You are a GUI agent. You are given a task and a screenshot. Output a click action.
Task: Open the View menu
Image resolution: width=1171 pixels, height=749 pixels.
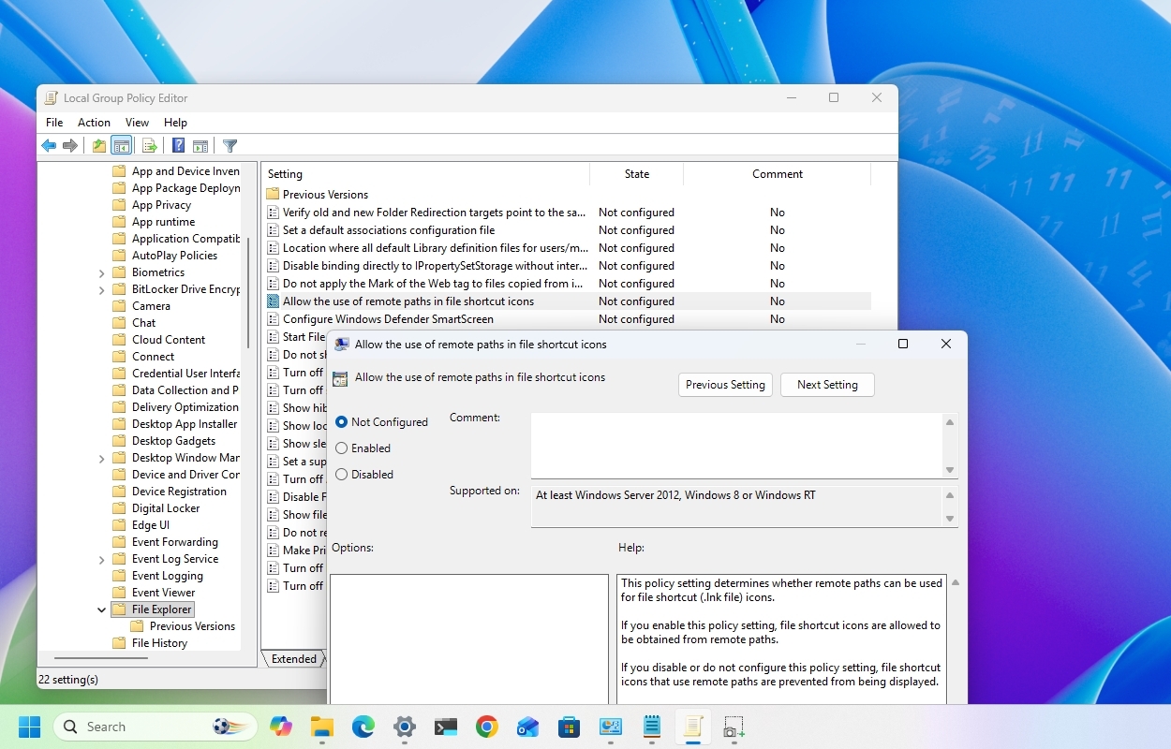(137, 123)
